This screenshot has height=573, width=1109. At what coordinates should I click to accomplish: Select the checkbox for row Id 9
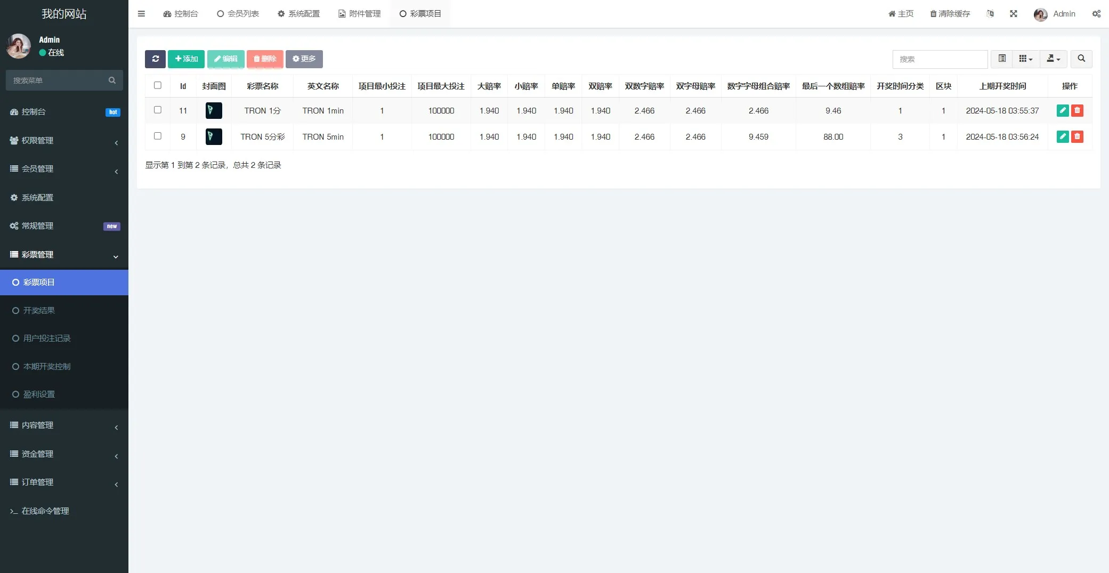tap(158, 136)
